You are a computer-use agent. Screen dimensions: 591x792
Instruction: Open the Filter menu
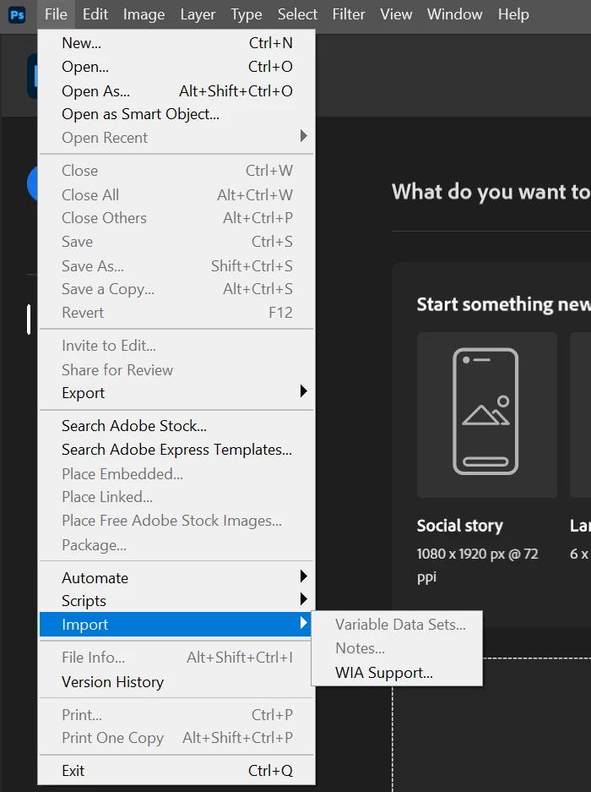pyautogui.click(x=349, y=14)
